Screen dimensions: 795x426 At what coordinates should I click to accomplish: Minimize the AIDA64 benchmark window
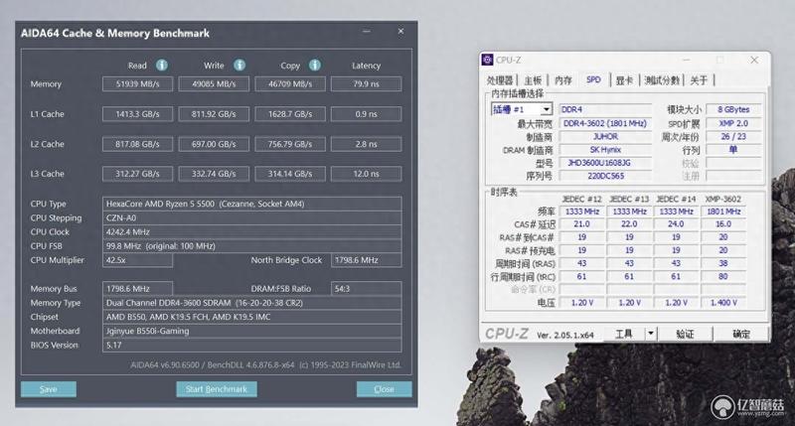366,32
